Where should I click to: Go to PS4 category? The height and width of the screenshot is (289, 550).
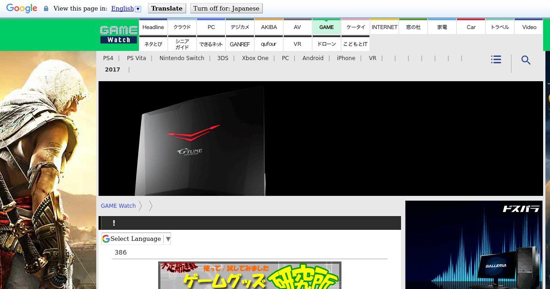pos(108,58)
